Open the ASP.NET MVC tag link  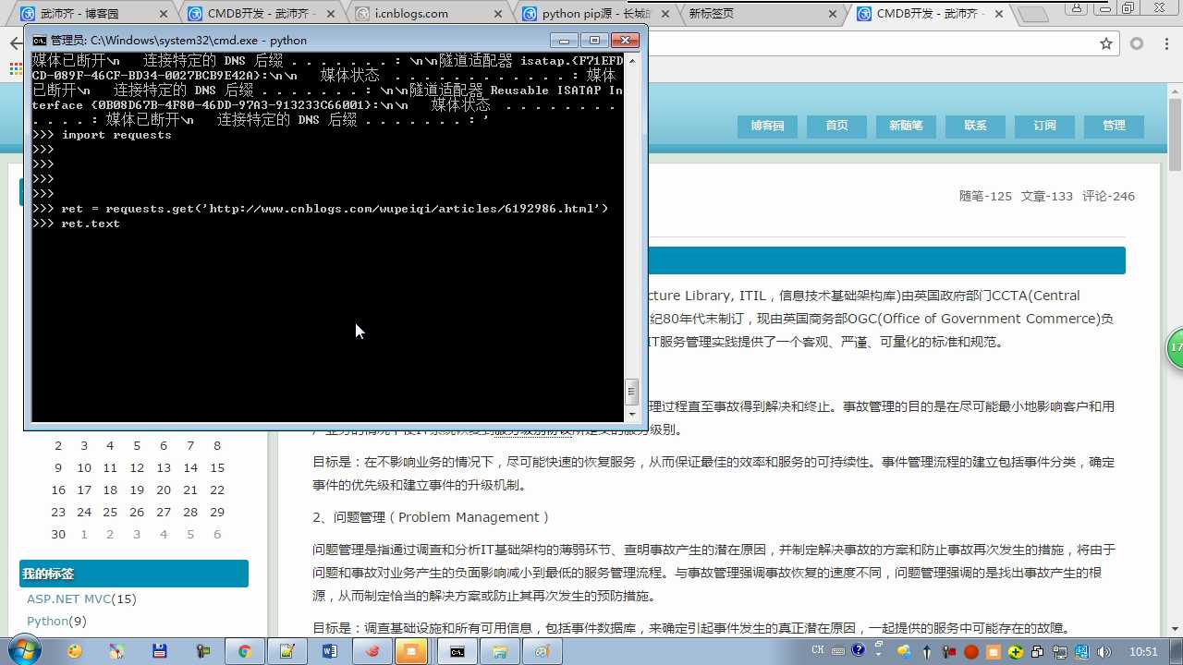[68, 598]
